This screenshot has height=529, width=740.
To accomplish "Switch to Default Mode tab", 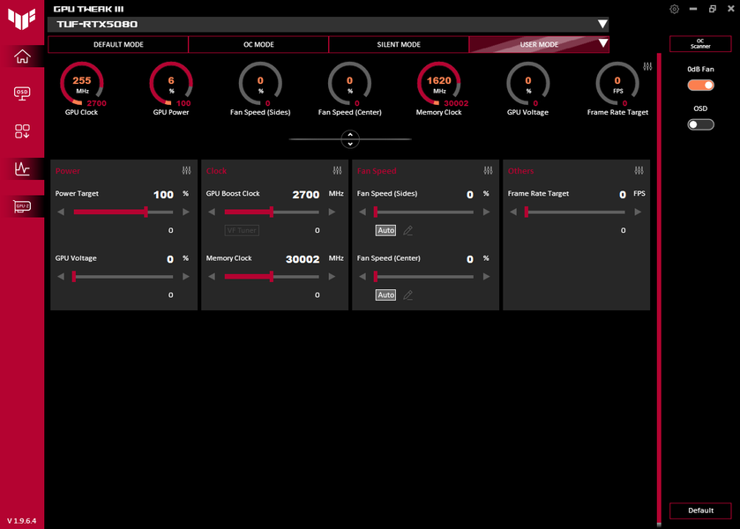I will (x=118, y=44).
